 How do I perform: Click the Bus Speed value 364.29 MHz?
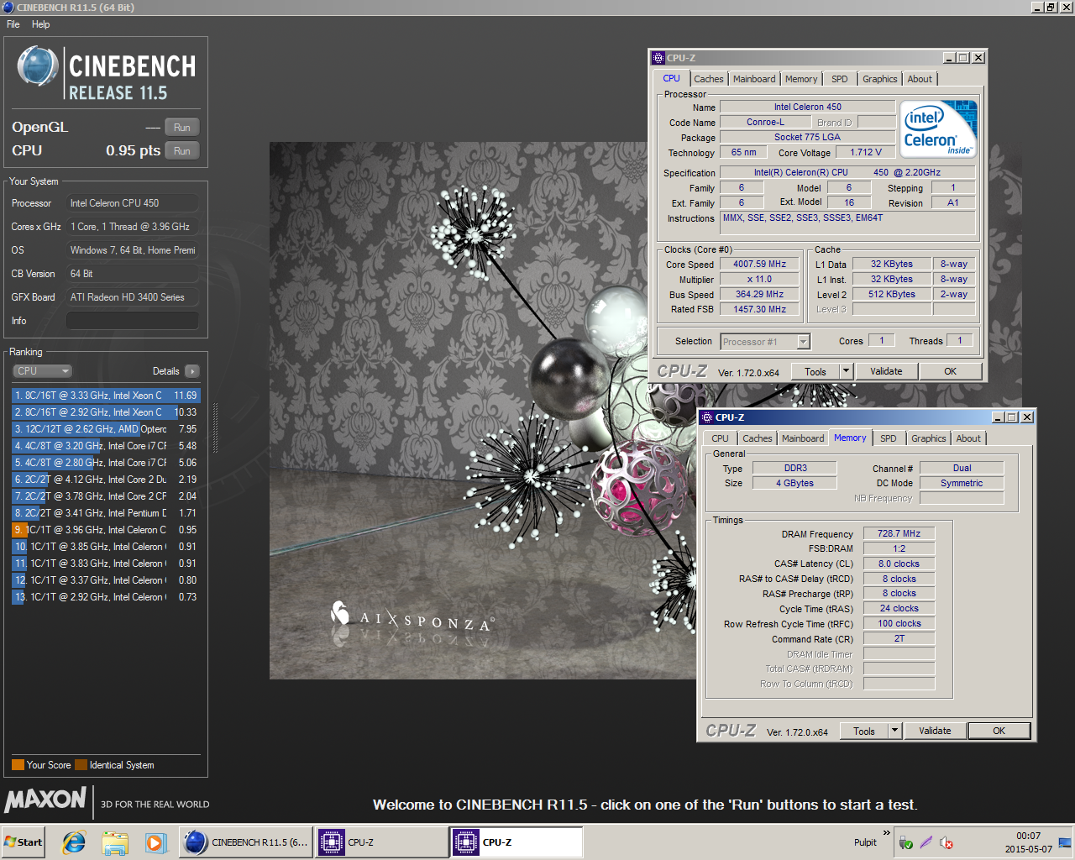tap(759, 294)
